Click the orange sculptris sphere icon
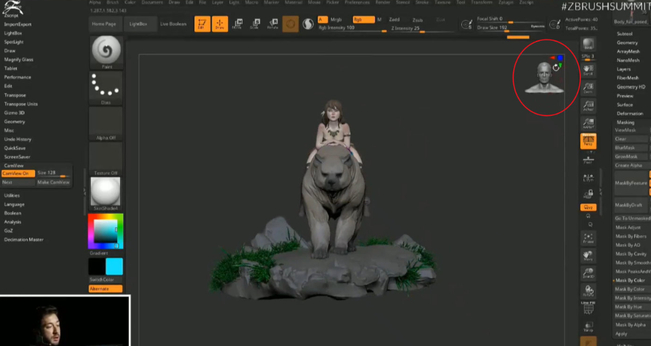The height and width of the screenshot is (346, 651). (x=290, y=24)
